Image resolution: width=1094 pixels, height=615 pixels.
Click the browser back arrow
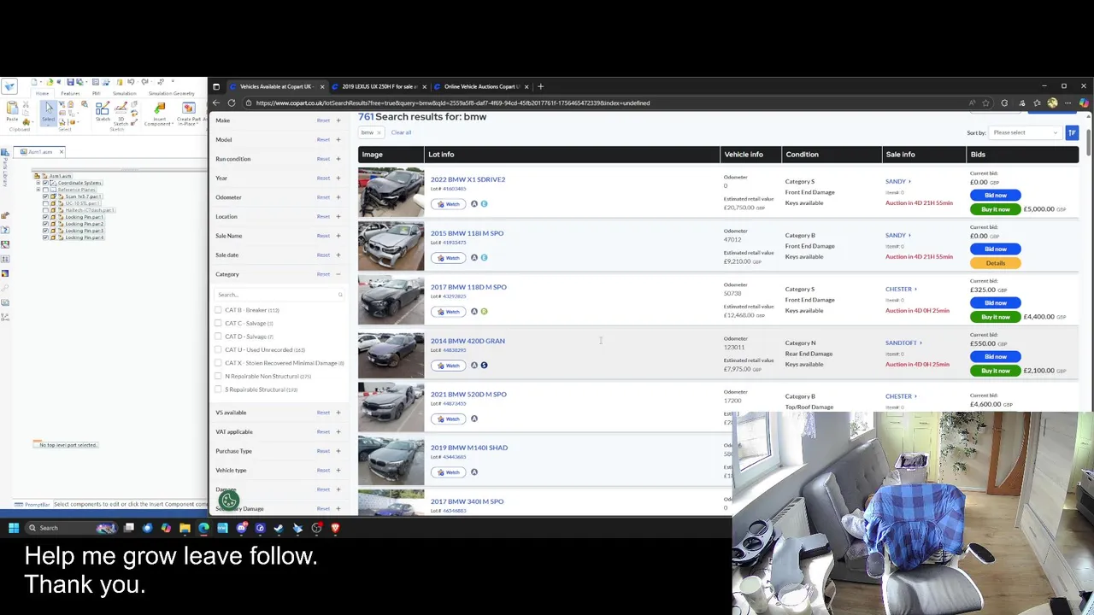[216, 102]
